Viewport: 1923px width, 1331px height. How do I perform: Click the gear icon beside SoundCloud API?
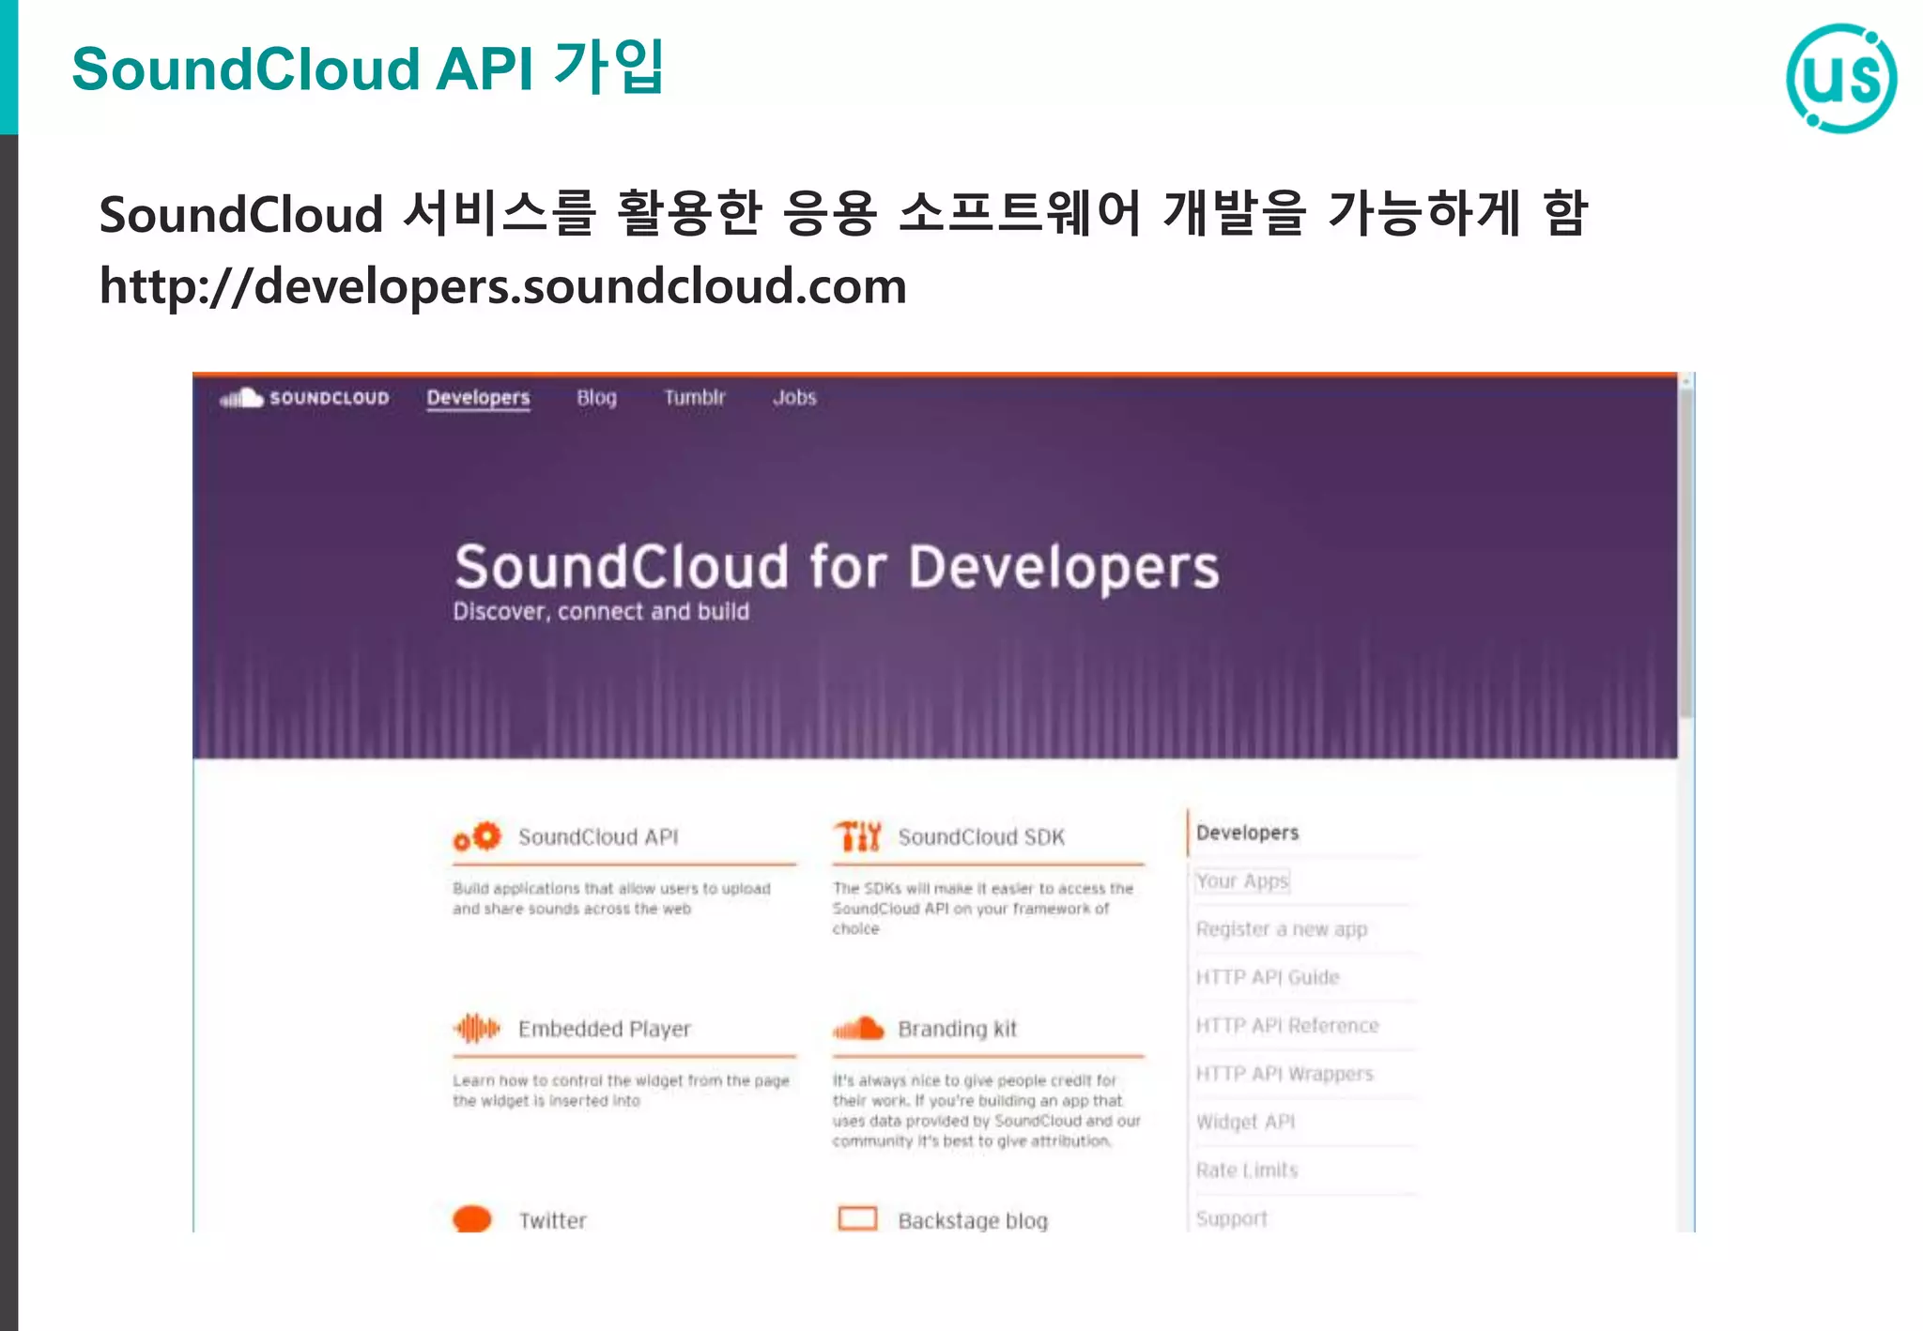point(478,836)
